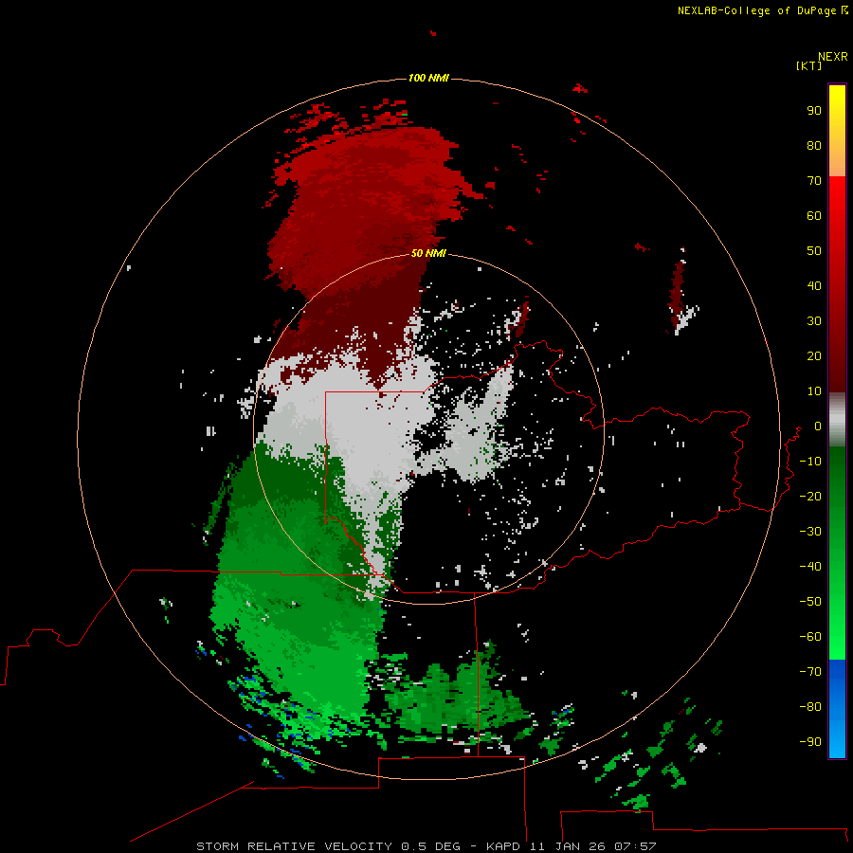Click the -80 value on the velocity scale

tap(810, 707)
